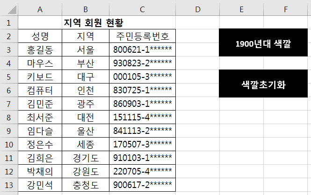Image resolution: width=311 pixels, height=195 pixels.
Task: Select the cell containing 컴퓨터
Action: coord(40,91)
